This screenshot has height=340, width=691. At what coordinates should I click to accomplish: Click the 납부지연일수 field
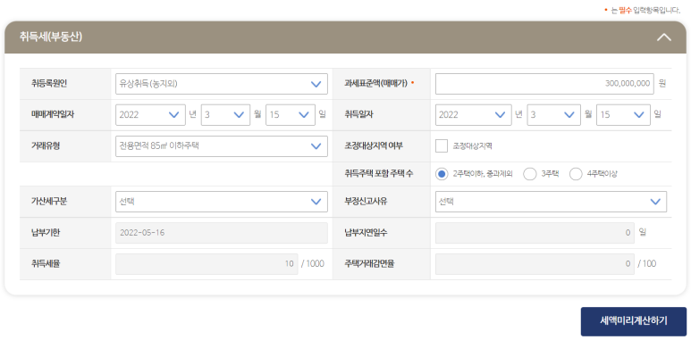(535, 233)
